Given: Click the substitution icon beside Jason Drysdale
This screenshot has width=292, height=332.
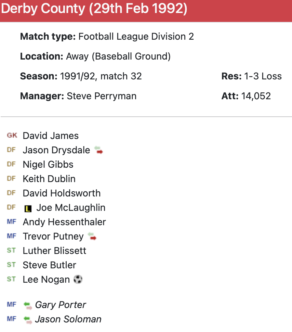Looking at the screenshot, I should tap(98, 150).
